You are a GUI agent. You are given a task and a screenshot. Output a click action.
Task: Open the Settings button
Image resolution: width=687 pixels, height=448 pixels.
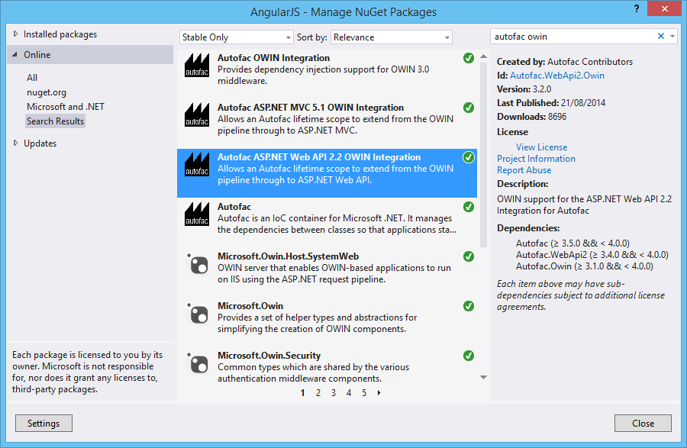pyautogui.click(x=44, y=424)
